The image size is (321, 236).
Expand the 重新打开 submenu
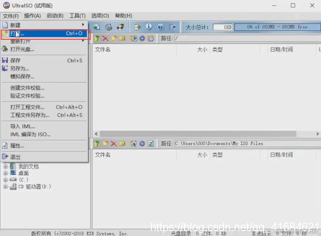tap(44, 41)
